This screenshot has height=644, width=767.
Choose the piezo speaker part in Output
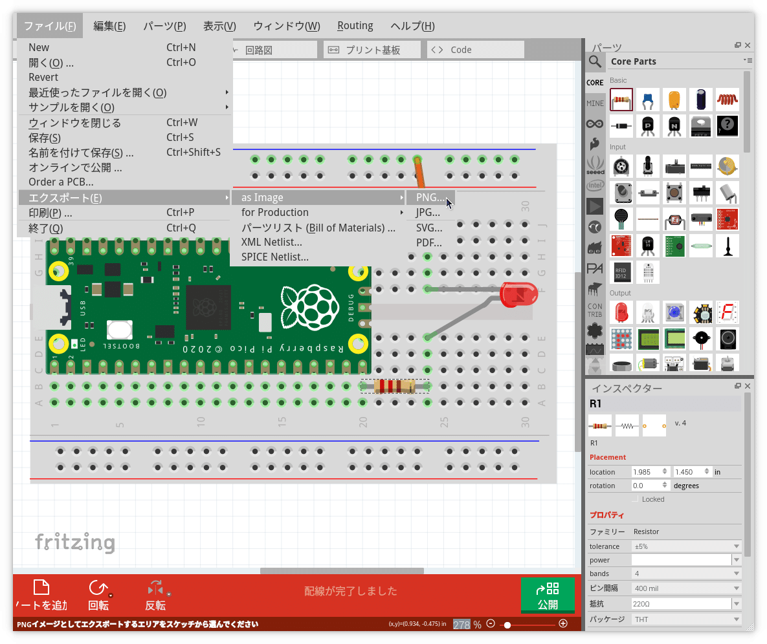[x=701, y=339]
